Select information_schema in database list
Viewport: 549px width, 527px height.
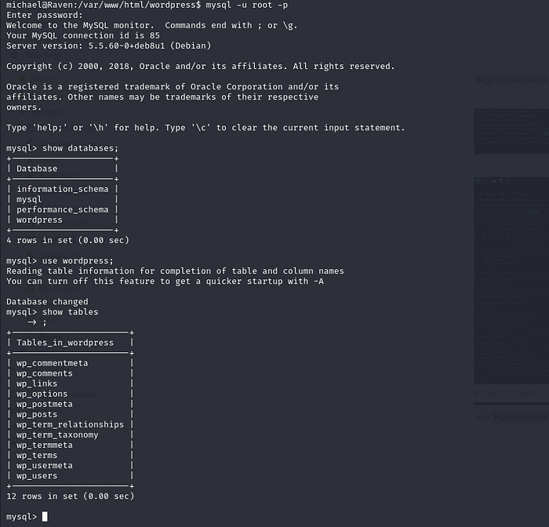point(62,188)
